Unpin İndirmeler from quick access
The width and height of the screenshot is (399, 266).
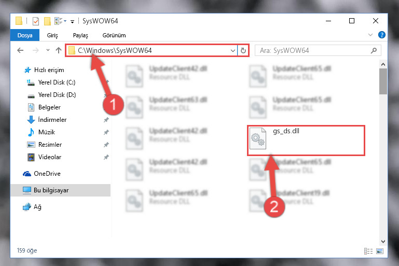(x=106, y=120)
